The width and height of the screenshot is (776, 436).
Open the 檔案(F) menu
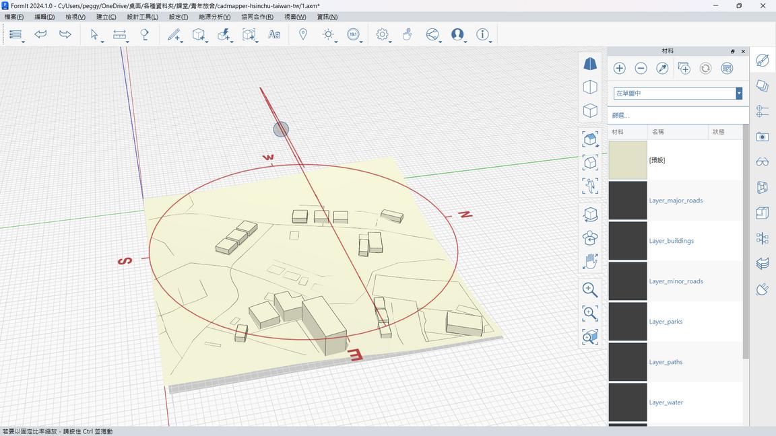[x=14, y=17]
